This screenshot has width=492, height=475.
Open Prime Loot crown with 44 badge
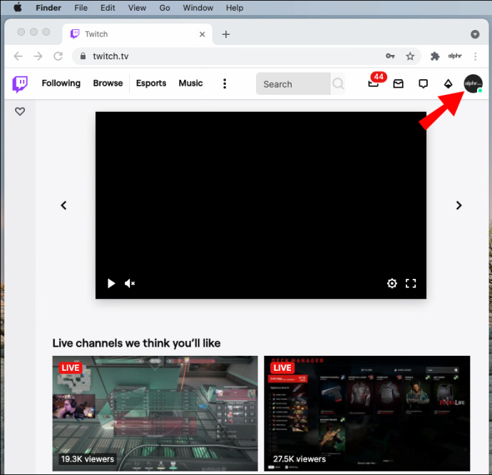click(x=374, y=83)
